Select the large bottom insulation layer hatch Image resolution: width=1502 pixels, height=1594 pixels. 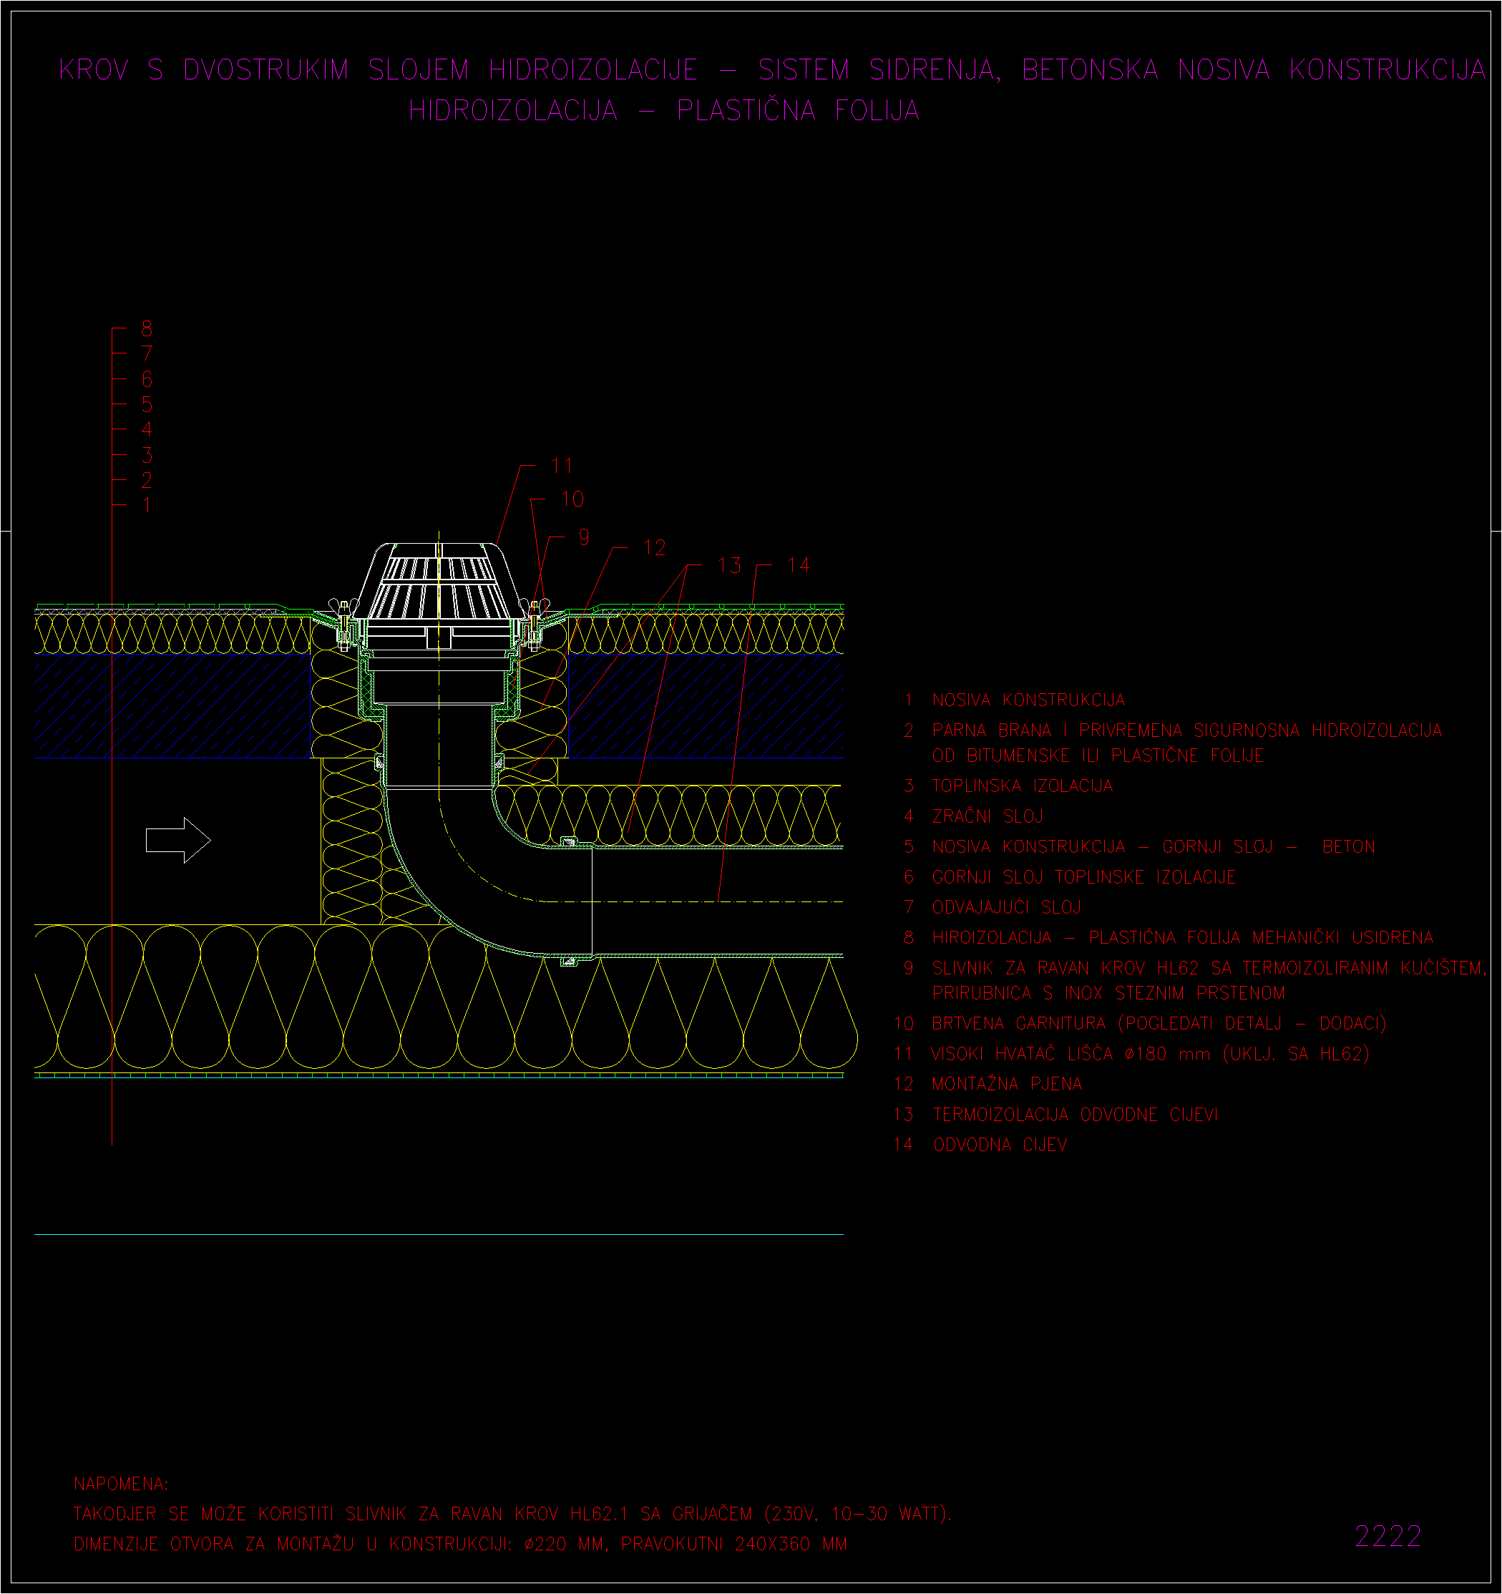point(445,997)
